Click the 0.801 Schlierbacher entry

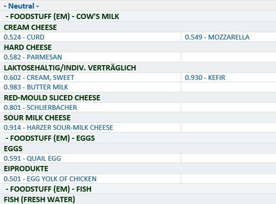coord(40,108)
